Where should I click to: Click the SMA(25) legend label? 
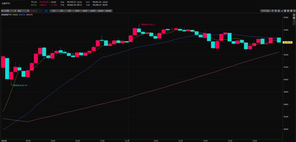[22, 14]
